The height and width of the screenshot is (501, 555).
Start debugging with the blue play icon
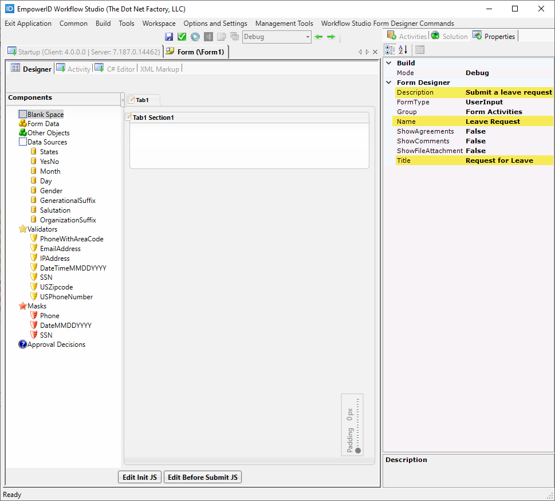pos(194,36)
